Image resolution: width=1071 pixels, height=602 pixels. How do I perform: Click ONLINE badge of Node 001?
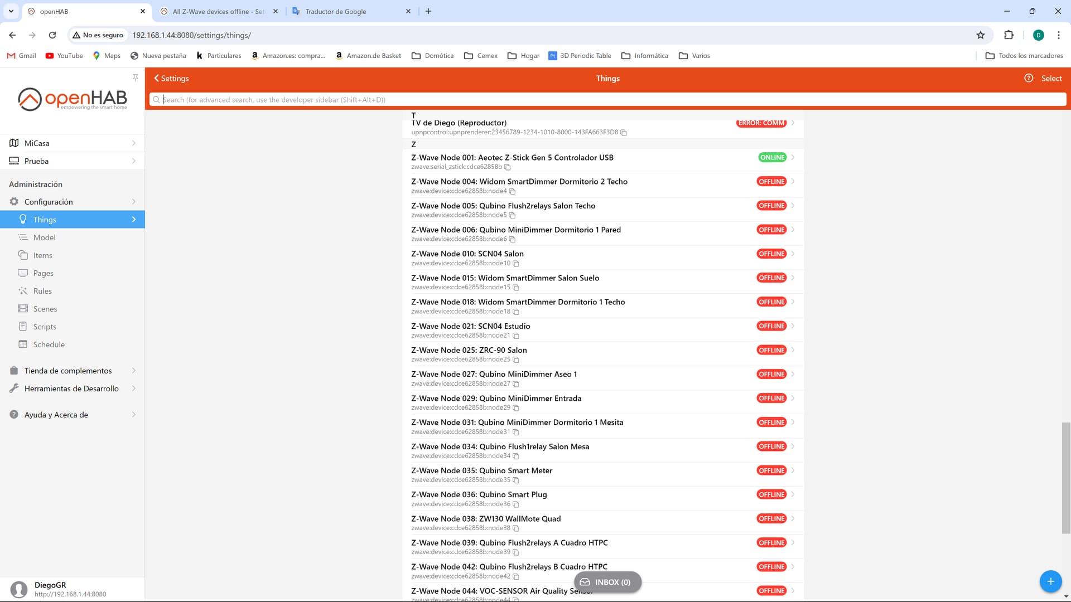click(x=772, y=158)
